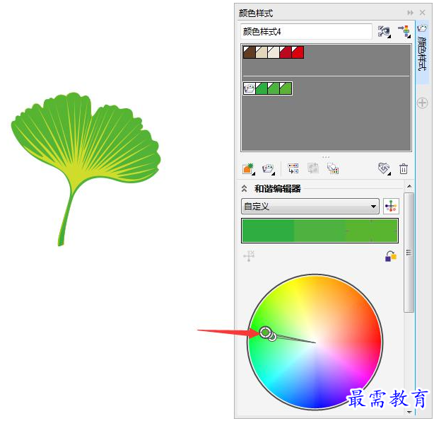Click the Merge color styles icon
434x421 pixels.
click(293, 168)
